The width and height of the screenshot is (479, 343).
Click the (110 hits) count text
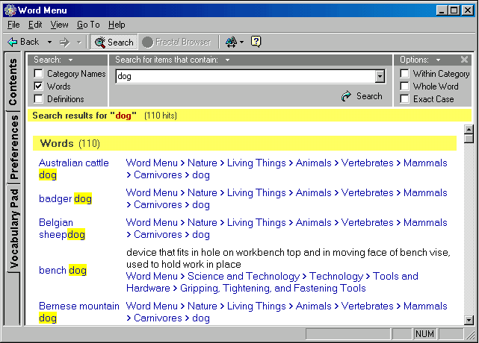coord(161,116)
